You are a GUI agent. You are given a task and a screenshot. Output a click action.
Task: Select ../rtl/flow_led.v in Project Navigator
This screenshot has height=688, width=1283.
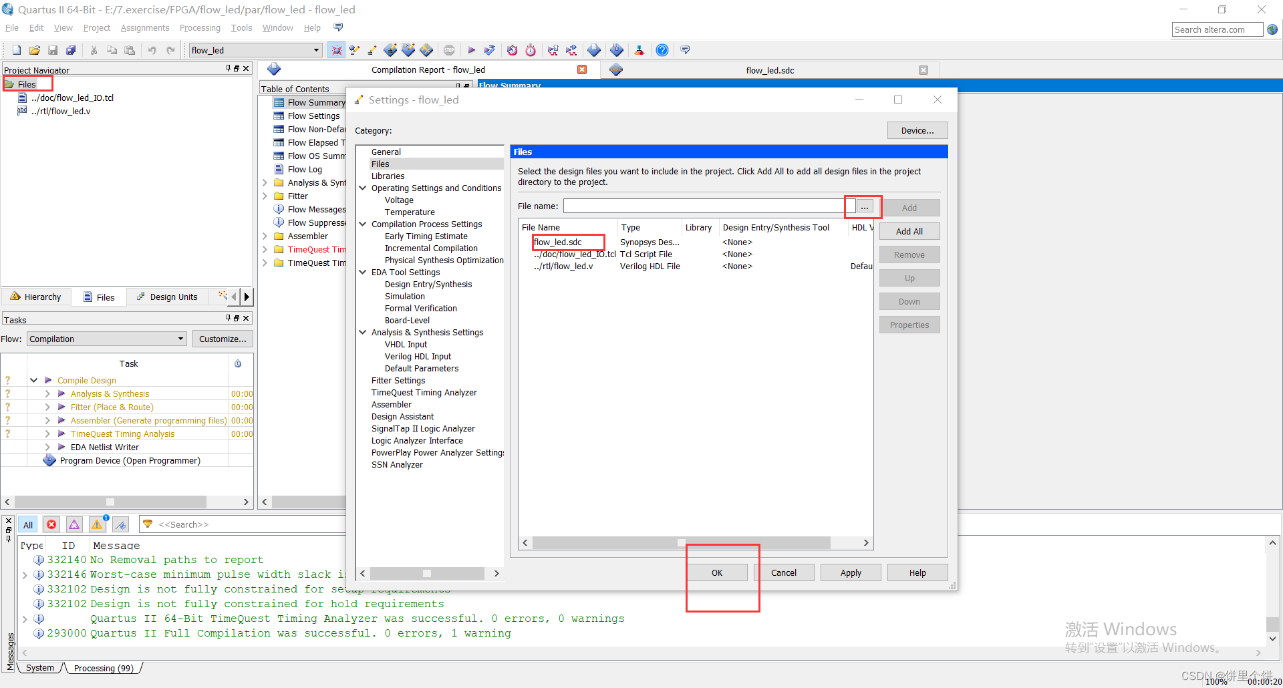coord(61,111)
